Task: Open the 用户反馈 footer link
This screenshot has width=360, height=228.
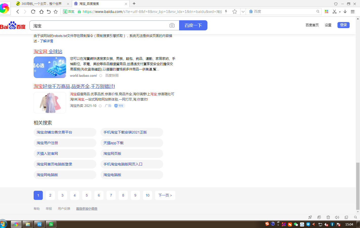Action: pyautogui.click(x=64, y=209)
